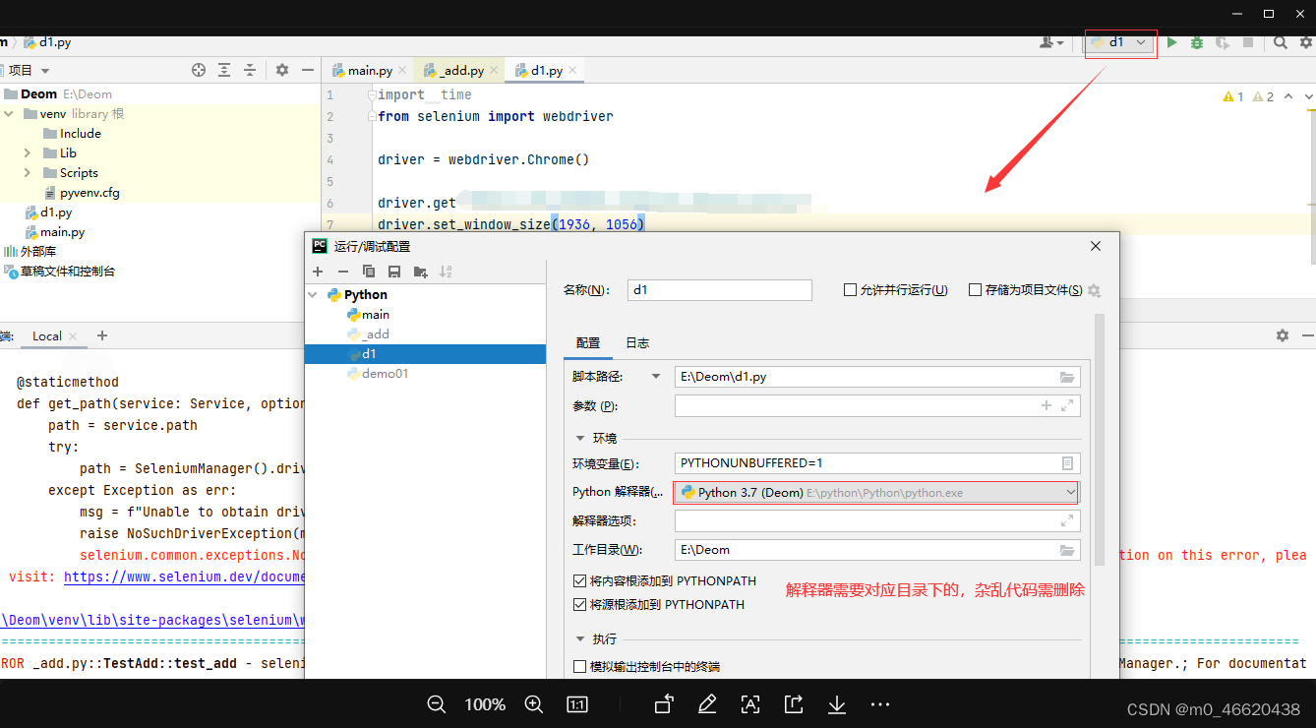The height and width of the screenshot is (728, 1316).
Task: Toggle 存储为项目文件 checkbox
Action: click(x=976, y=290)
